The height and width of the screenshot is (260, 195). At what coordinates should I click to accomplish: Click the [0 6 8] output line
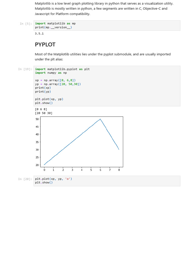point(41,109)
